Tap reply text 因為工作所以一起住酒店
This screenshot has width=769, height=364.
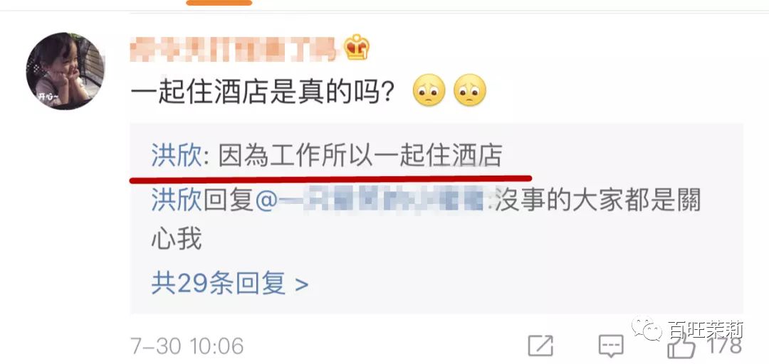pos(360,157)
